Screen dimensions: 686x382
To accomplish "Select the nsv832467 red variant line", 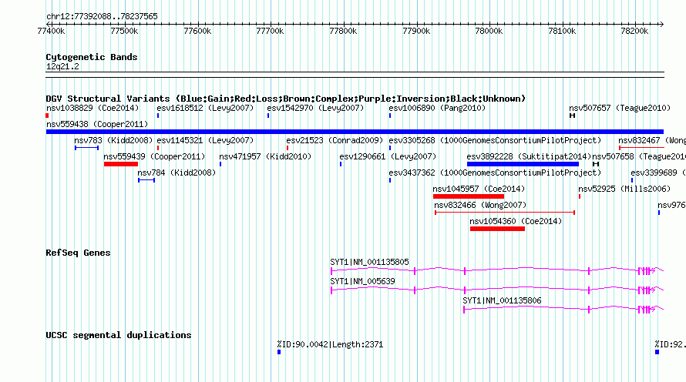I will tap(641, 148).
